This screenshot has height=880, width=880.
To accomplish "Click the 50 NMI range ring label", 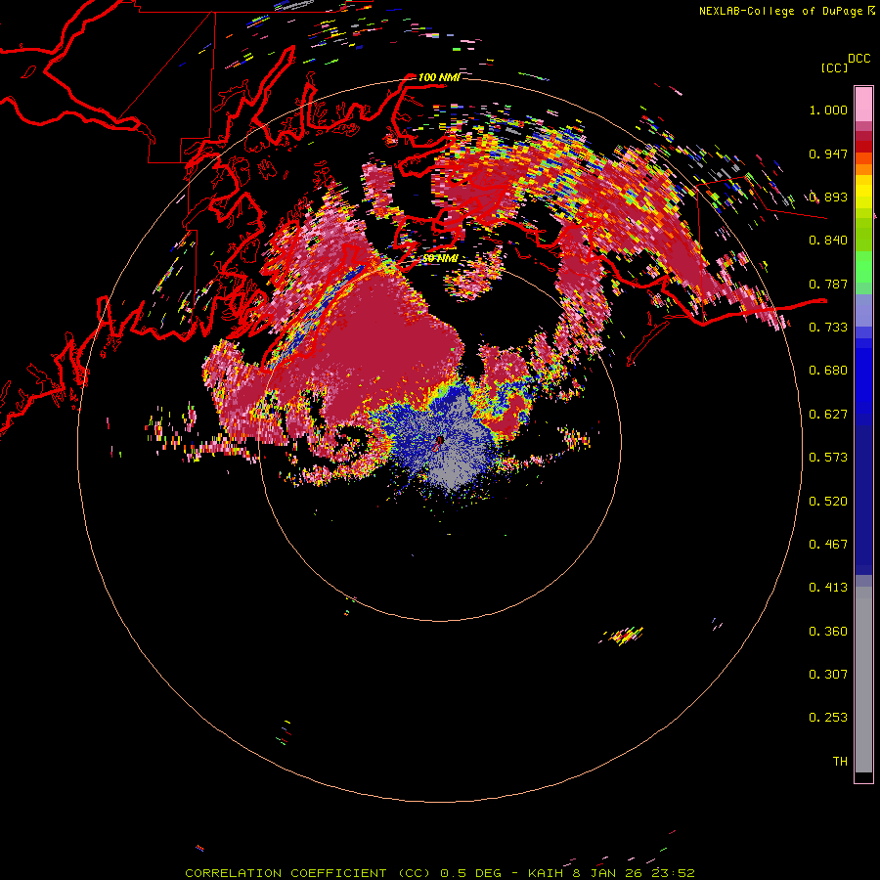I will 440,258.
